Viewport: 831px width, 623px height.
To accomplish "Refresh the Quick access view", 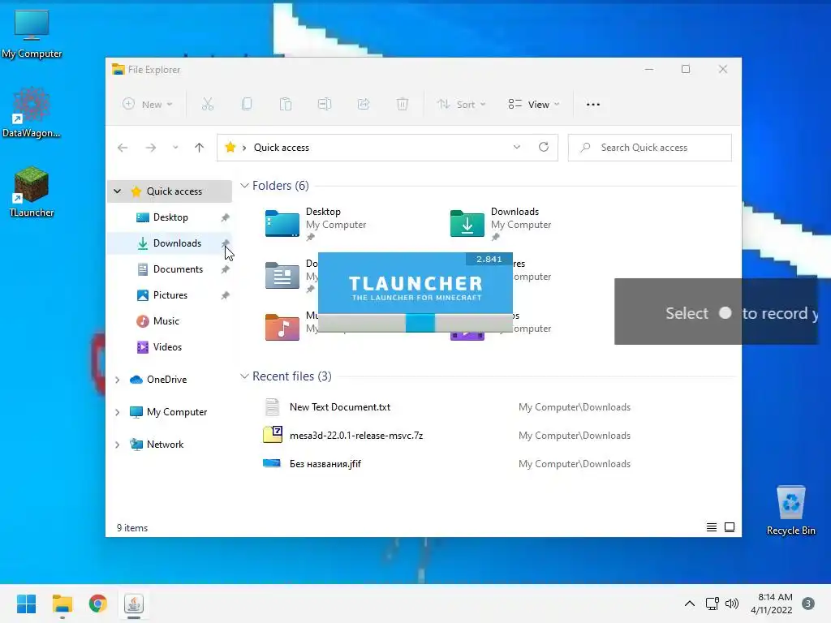I will coord(544,148).
